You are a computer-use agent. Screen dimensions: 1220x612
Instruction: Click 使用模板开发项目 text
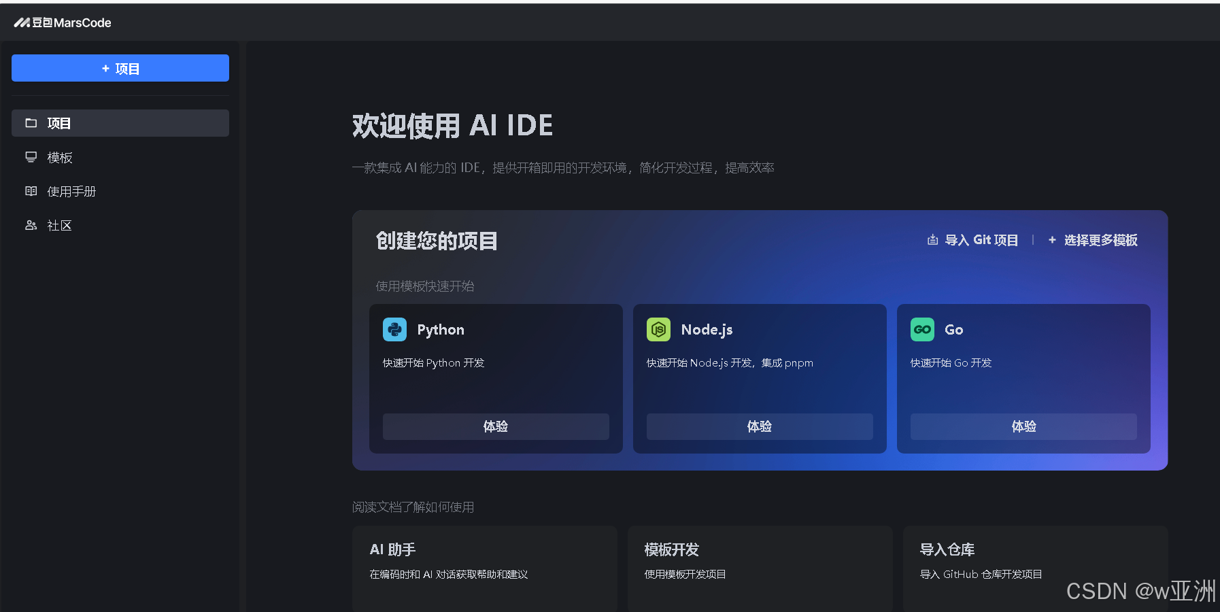(685, 575)
